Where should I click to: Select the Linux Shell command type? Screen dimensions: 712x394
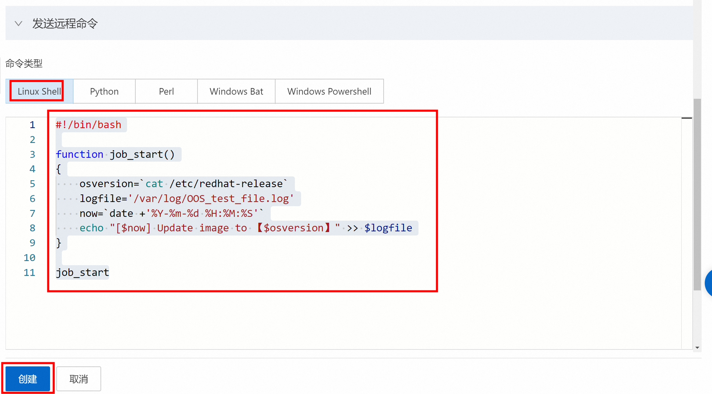click(39, 91)
